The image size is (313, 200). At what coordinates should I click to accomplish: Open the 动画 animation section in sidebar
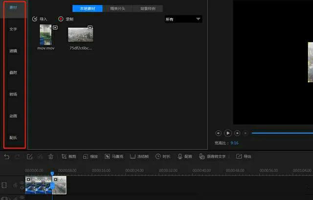tap(13, 116)
